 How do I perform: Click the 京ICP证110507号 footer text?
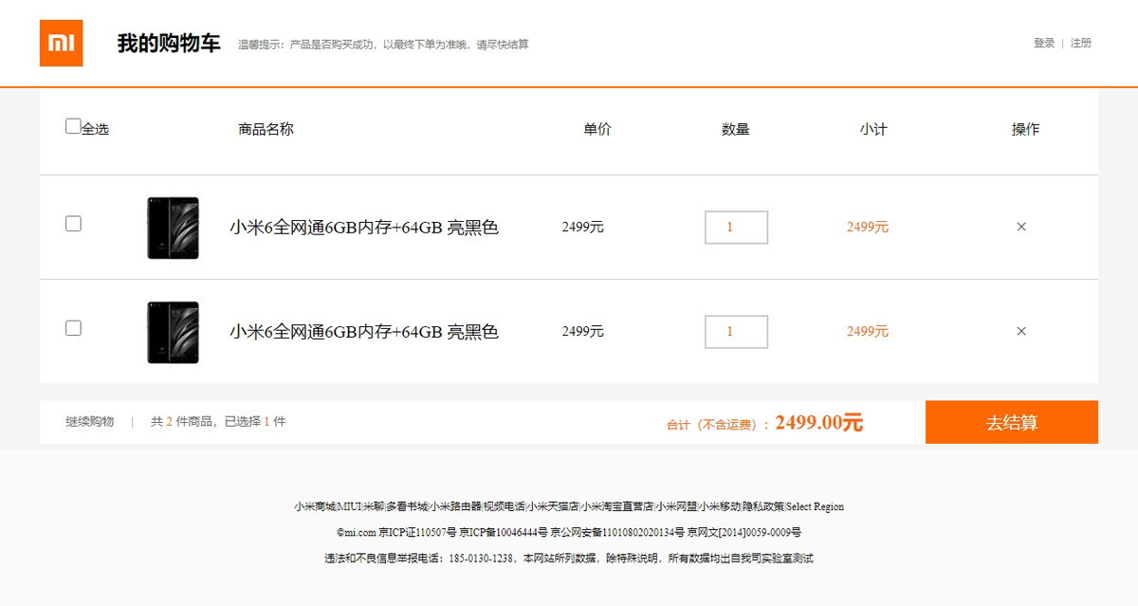point(418,532)
